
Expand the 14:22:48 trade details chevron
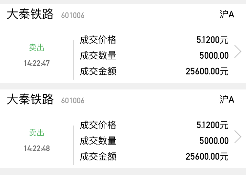tap(238, 137)
